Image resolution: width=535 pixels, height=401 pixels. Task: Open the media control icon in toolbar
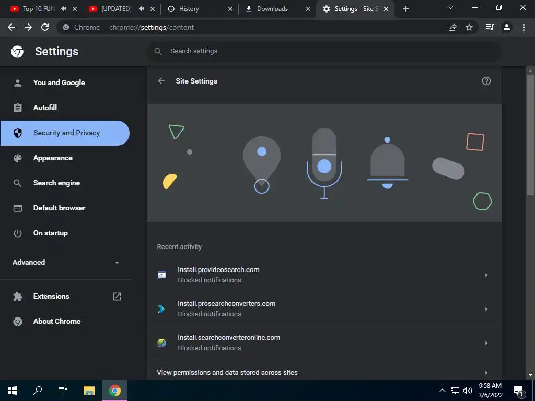(x=490, y=27)
